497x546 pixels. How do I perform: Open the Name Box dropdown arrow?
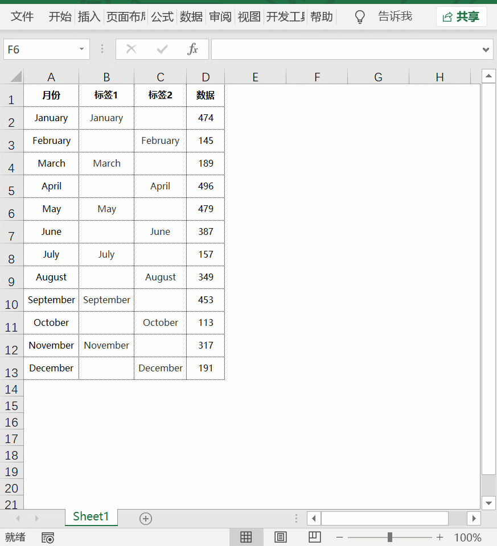click(x=81, y=49)
